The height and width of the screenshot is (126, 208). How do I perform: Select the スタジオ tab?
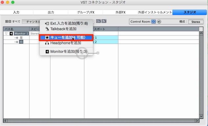[190, 12]
